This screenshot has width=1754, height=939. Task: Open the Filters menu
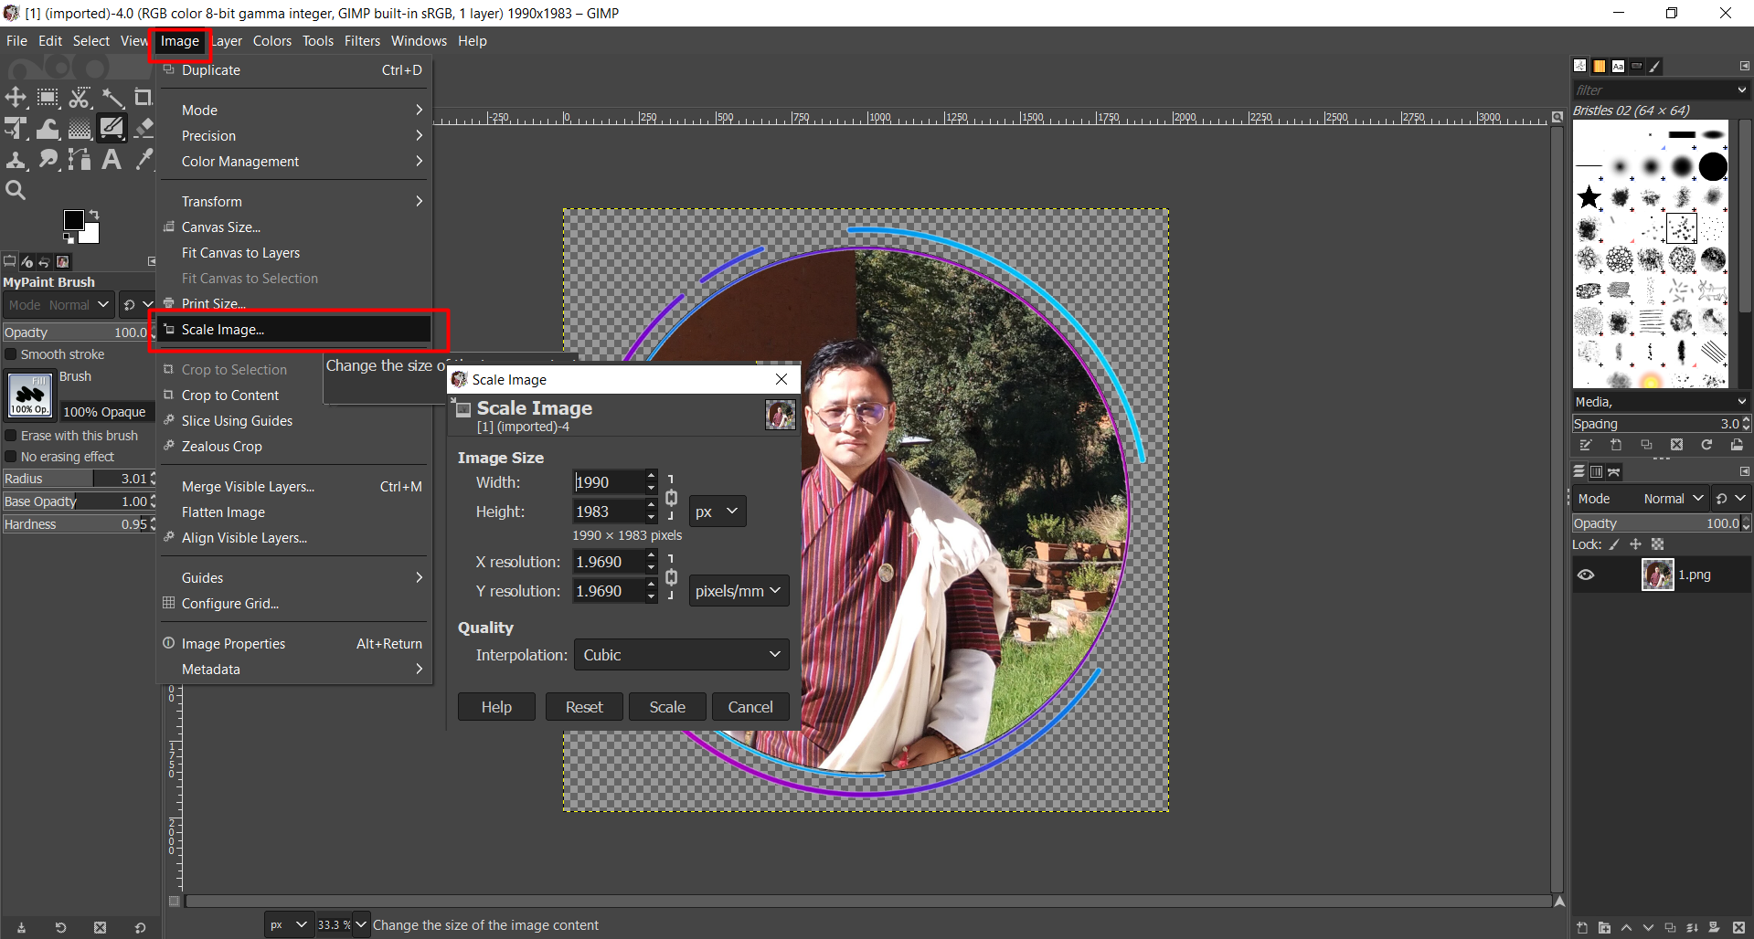(x=362, y=41)
